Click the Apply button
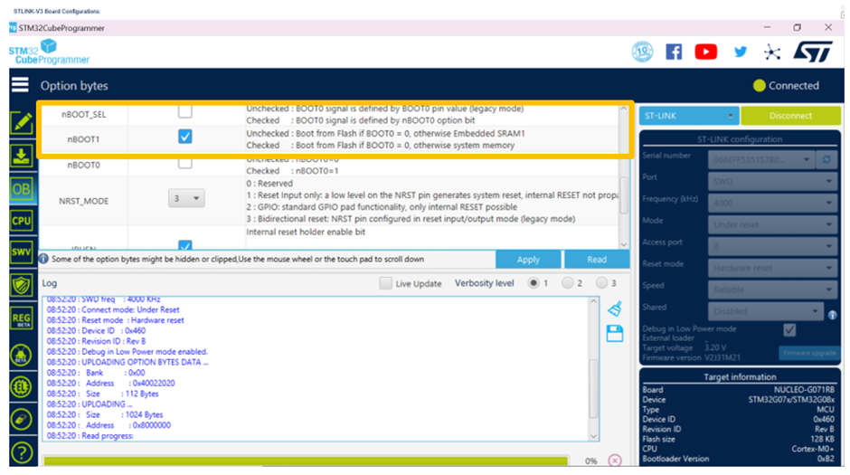Viewport: 850px width, 475px height. [x=528, y=259]
